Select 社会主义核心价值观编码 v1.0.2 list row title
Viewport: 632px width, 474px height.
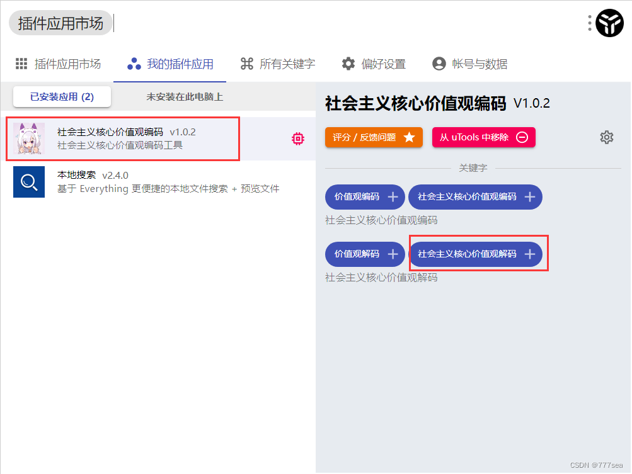click(126, 132)
